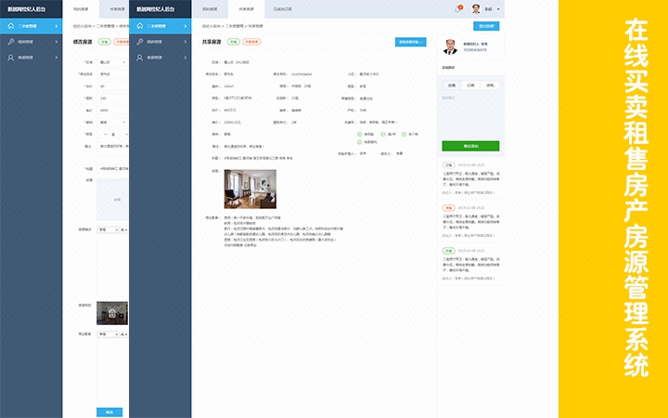Click the camera icon on the video thumbnail

pyautogui.click(x=112, y=313)
